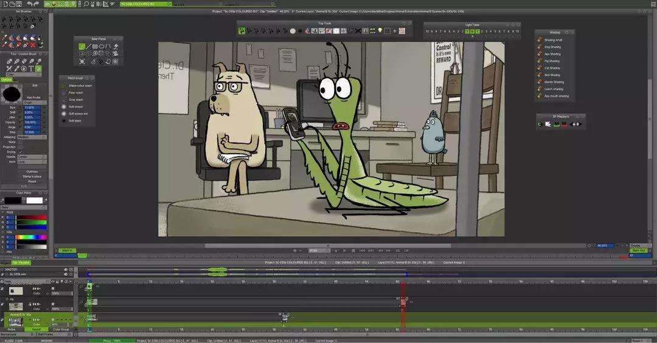The width and height of the screenshot is (657, 343).
Task: Click the lightbulb icon in Top Tools
Action: tap(380, 30)
